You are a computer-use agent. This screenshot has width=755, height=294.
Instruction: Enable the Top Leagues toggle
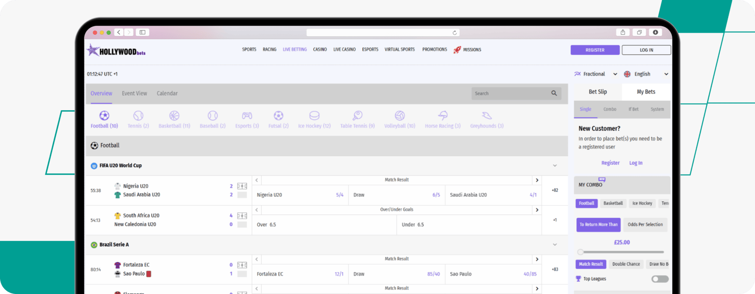click(659, 279)
